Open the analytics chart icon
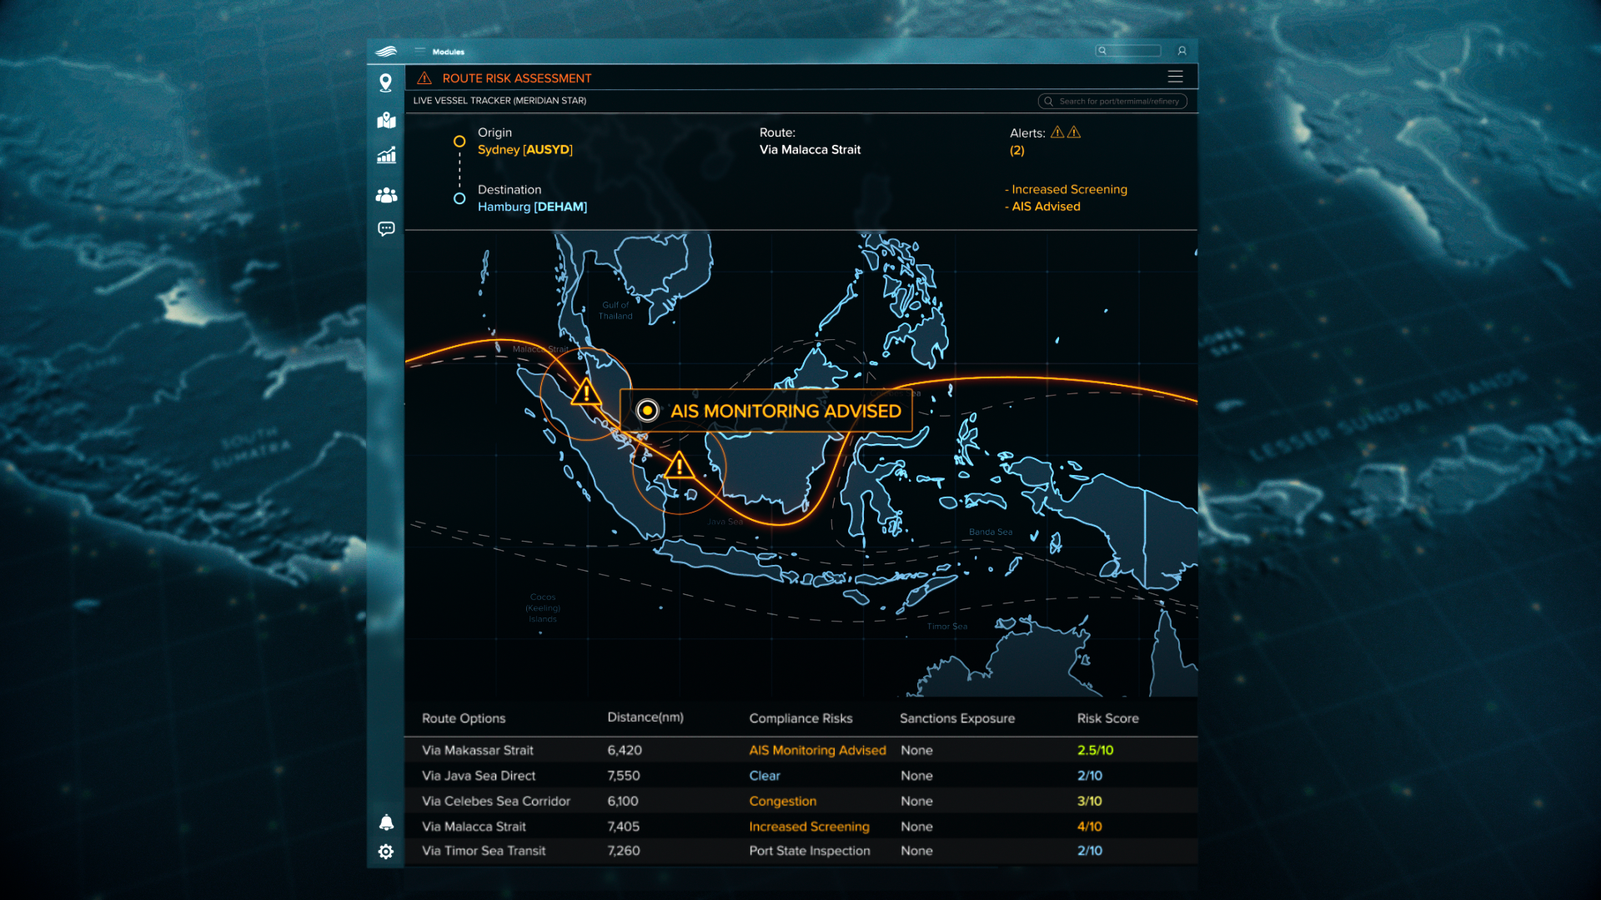The width and height of the screenshot is (1601, 900). [x=385, y=156]
